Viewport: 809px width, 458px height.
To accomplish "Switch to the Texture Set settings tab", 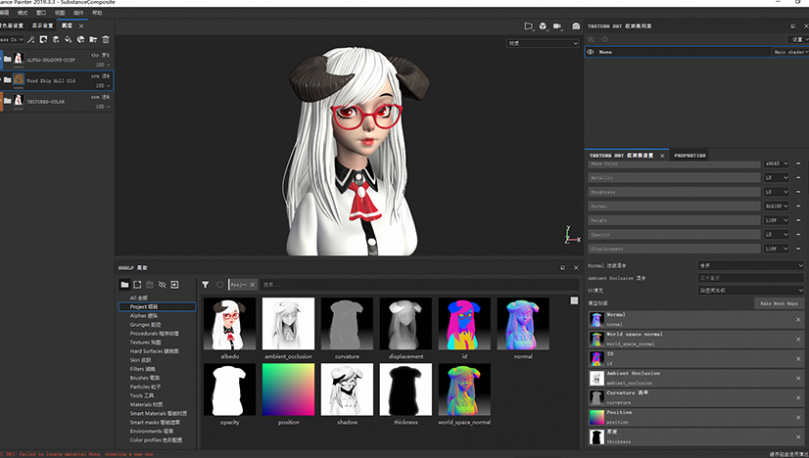I will click(x=622, y=156).
